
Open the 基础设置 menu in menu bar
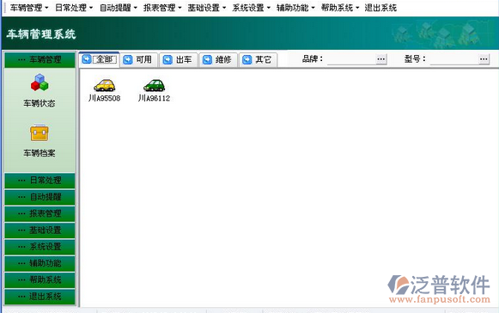(x=206, y=8)
